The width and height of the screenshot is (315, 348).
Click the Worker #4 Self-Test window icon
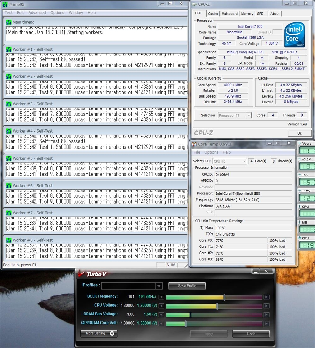coord(9,131)
